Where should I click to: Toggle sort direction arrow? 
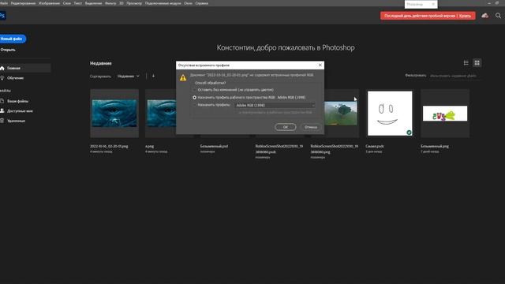click(153, 76)
